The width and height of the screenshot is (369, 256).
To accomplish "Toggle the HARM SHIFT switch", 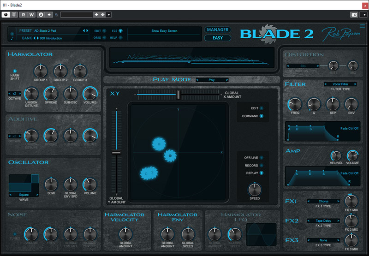I will [x=15, y=71].
